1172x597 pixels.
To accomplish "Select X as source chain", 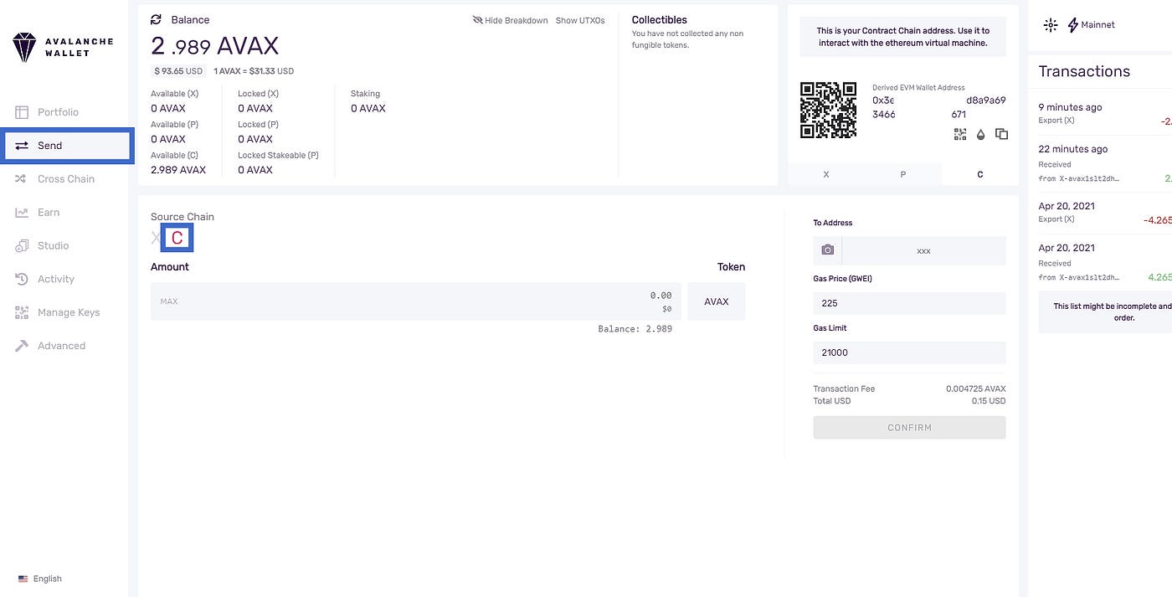I will (x=156, y=239).
